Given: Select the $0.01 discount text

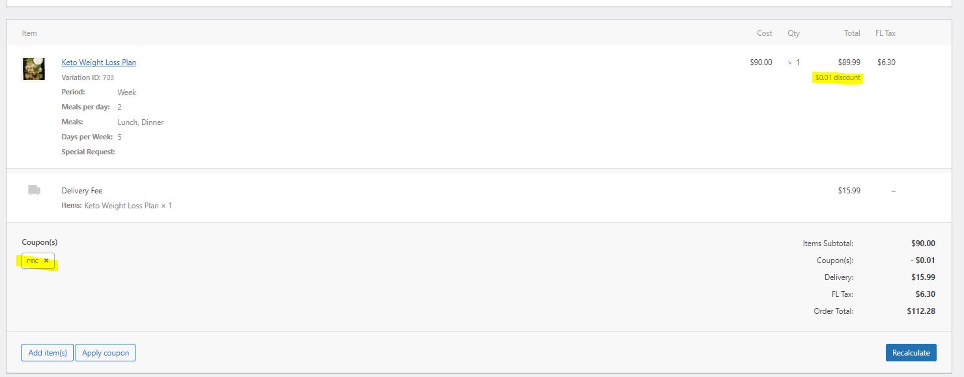Looking at the screenshot, I should 838,77.
